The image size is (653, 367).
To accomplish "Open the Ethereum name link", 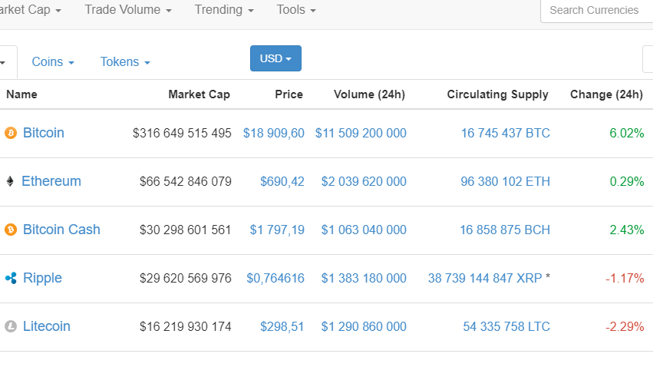I will pyautogui.click(x=51, y=181).
